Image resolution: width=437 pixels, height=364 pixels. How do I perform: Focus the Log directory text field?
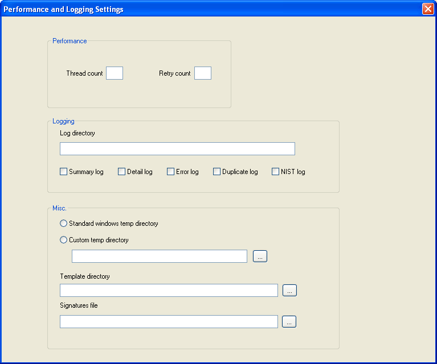(177, 148)
